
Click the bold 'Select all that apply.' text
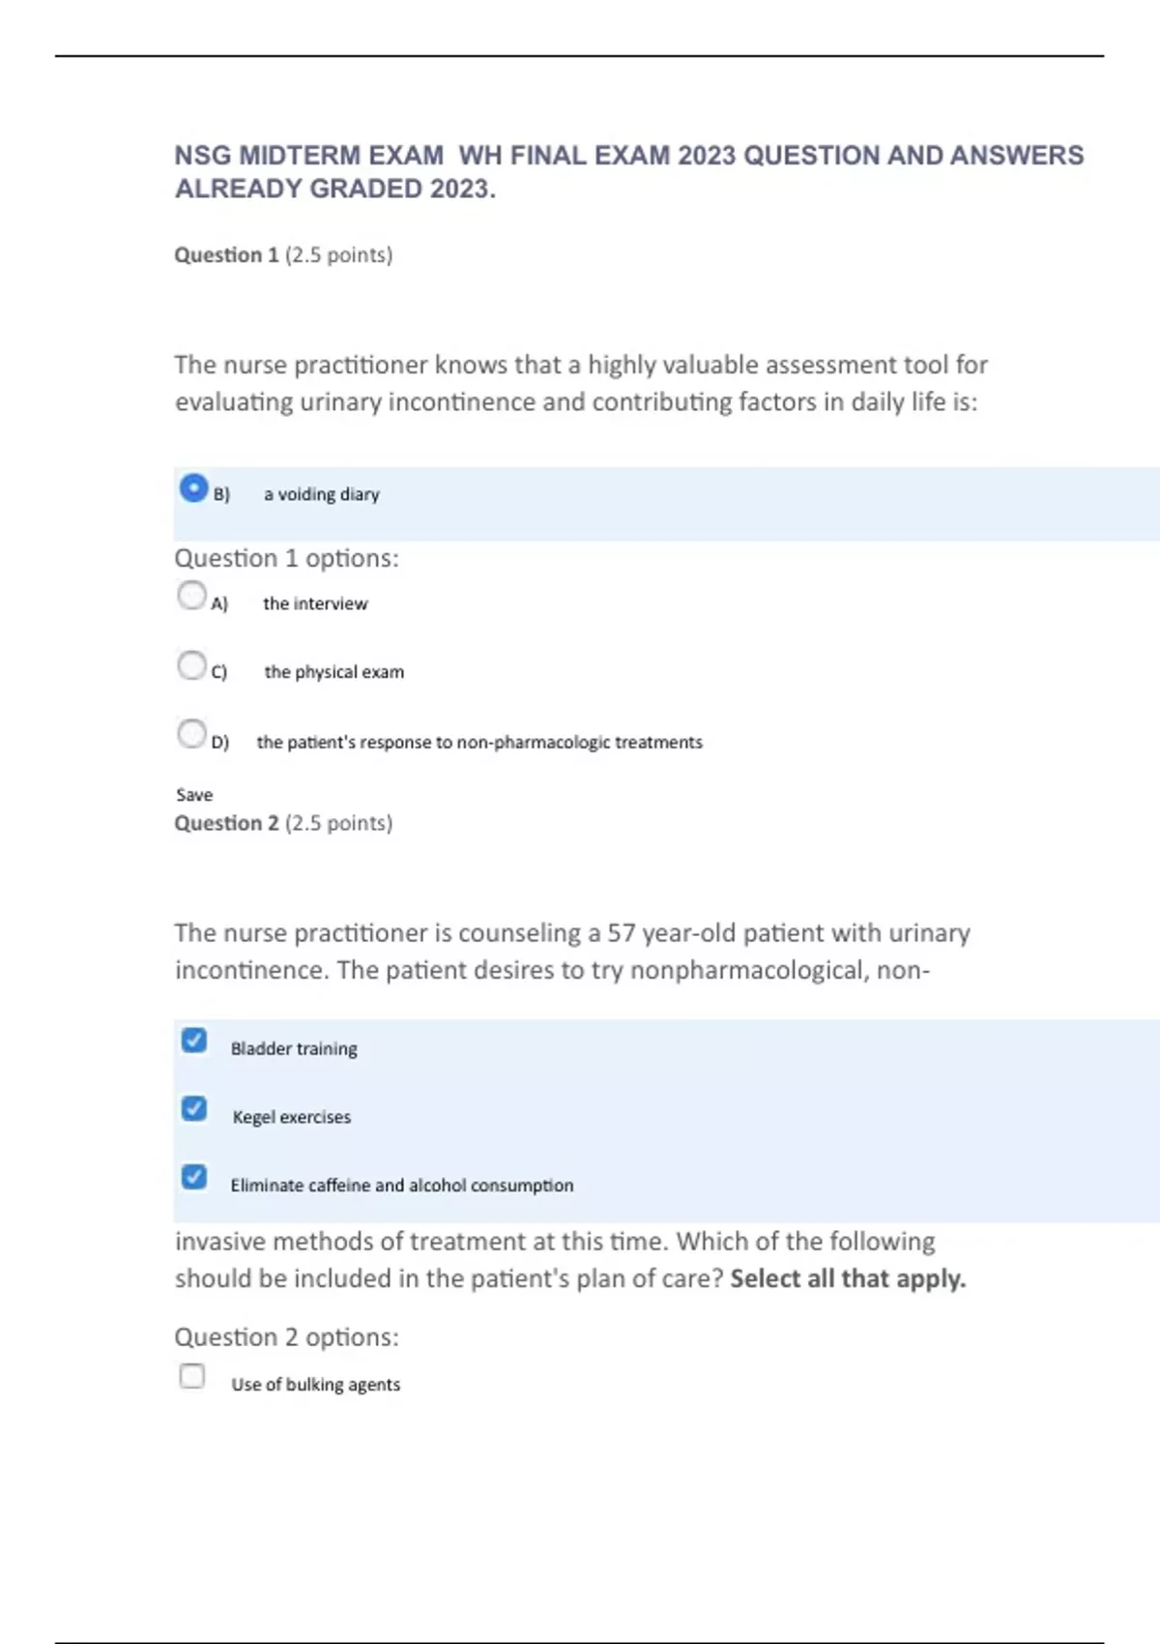click(848, 1278)
